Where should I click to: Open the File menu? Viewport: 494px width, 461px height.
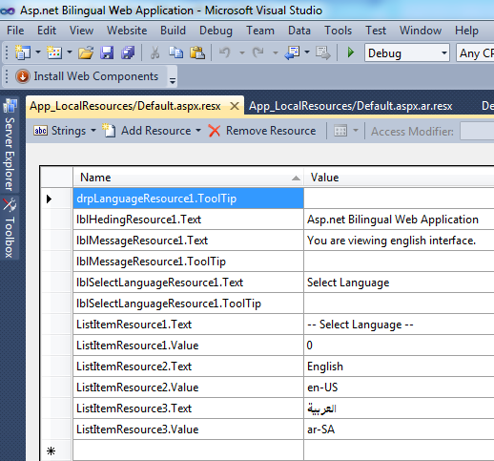click(15, 31)
